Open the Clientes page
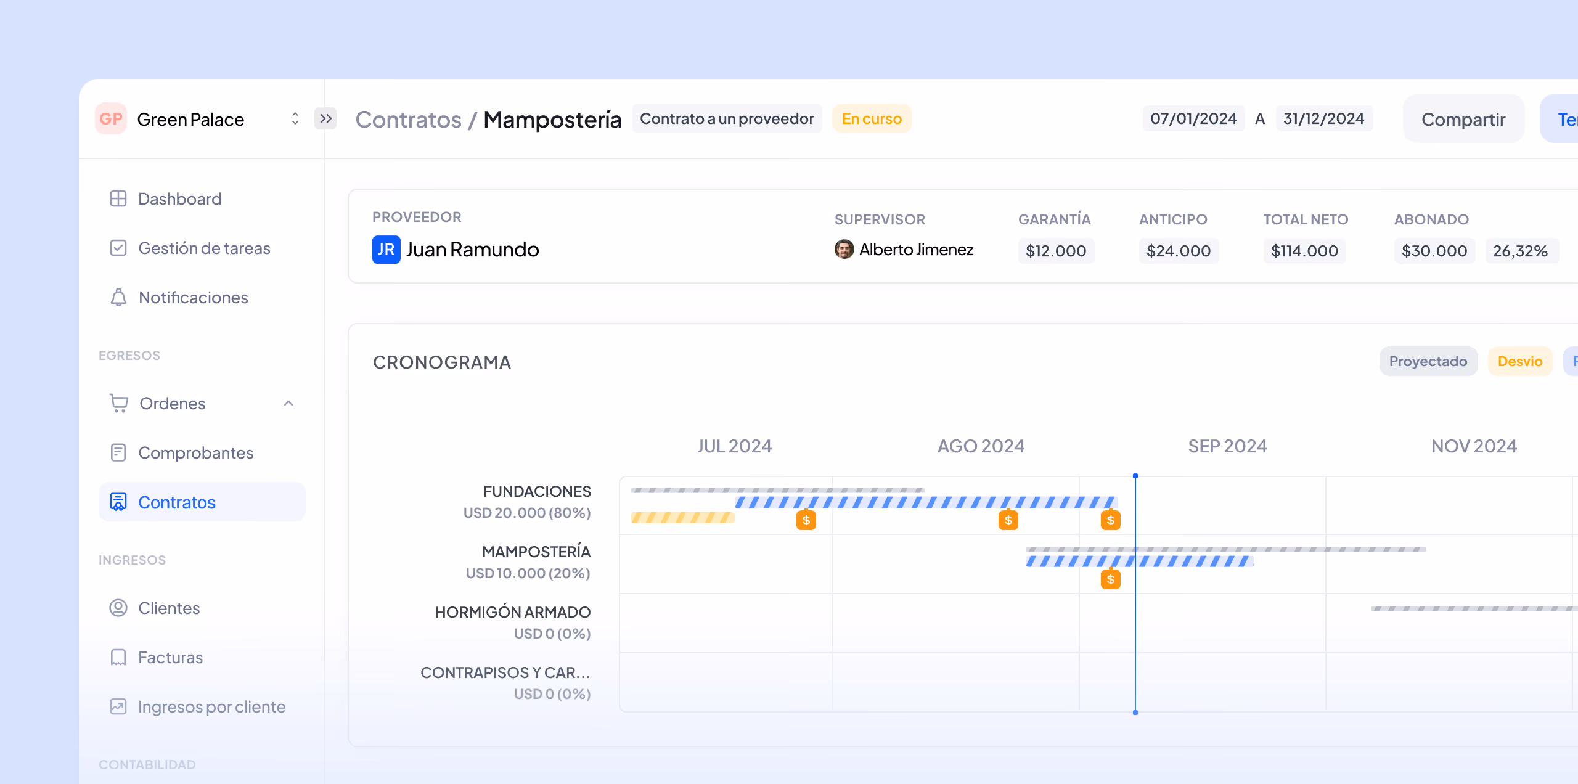Screen dimensions: 1578x784 [169, 608]
